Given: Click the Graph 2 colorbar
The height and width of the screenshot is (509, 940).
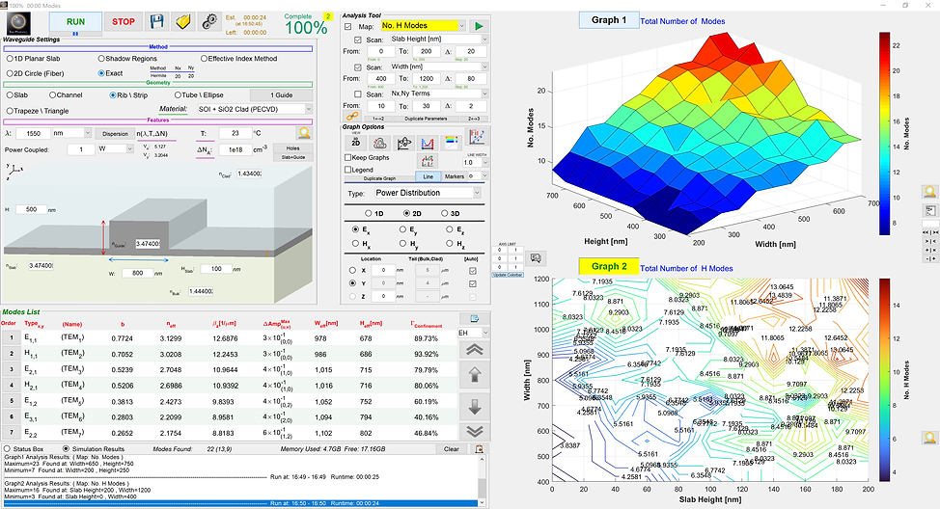Looking at the screenshot, I should click(x=885, y=380).
